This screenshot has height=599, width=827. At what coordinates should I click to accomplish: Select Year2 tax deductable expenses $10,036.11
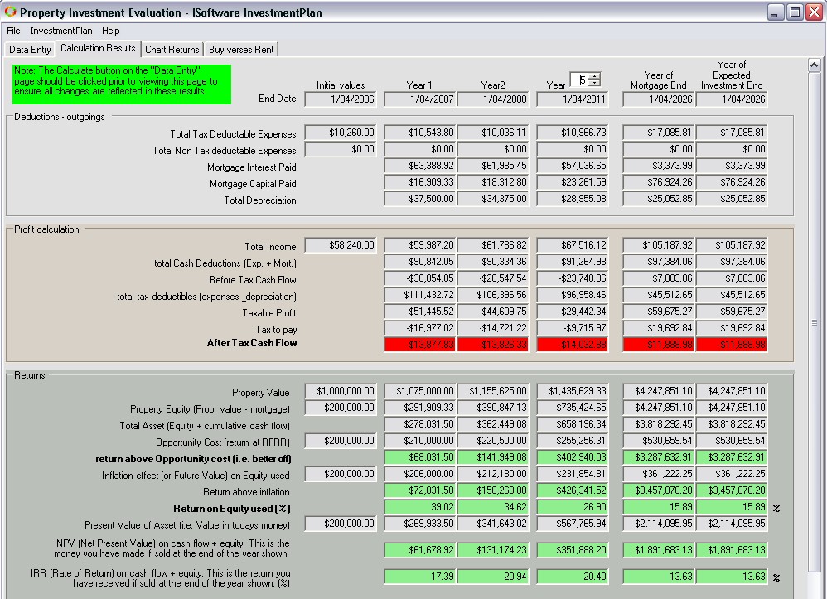(x=493, y=133)
